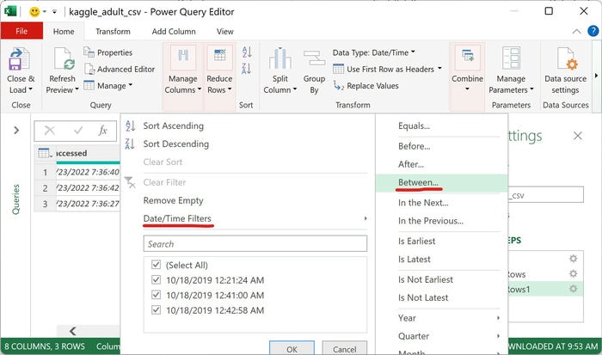
Task: Click the Split Column icon
Action: 279,58
